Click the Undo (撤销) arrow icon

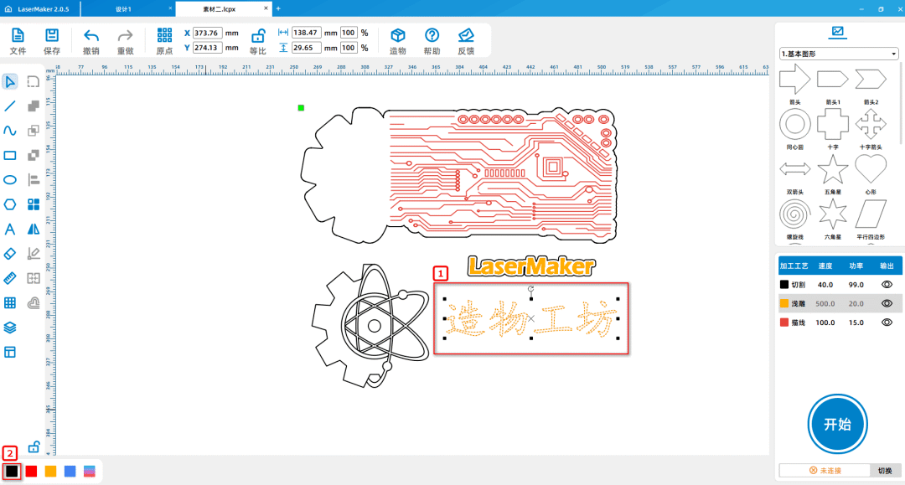coord(91,36)
